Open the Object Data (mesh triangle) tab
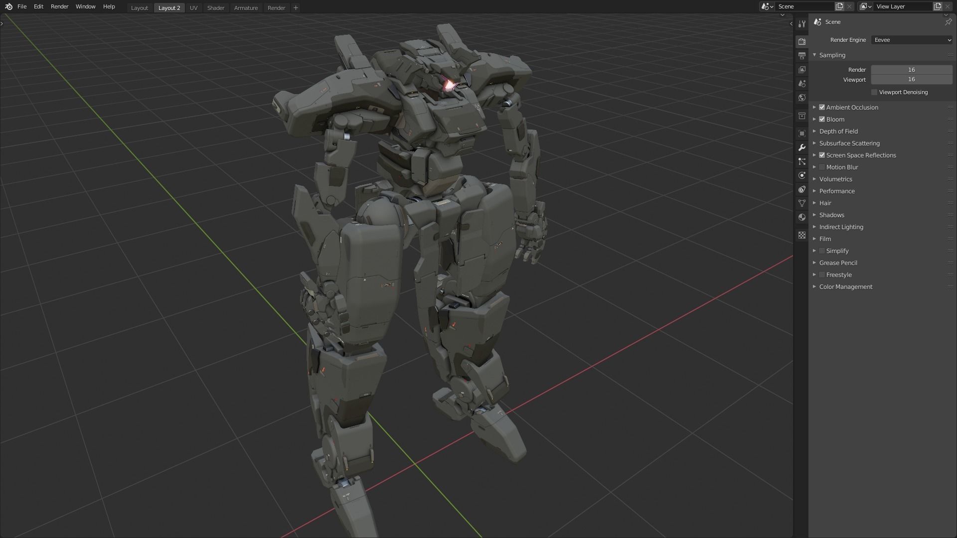This screenshot has width=957, height=538. click(801, 203)
